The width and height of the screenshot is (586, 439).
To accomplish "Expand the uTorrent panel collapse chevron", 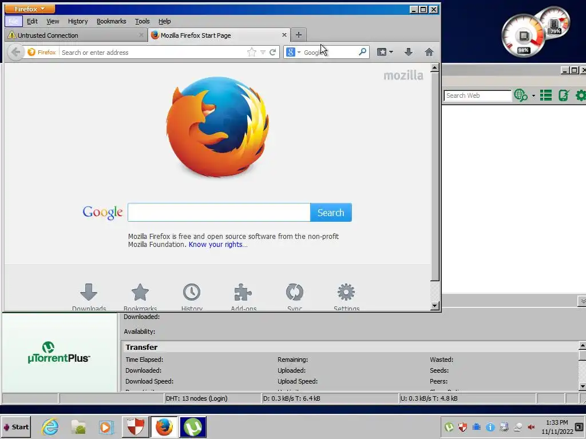I will (x=582, y=301).
